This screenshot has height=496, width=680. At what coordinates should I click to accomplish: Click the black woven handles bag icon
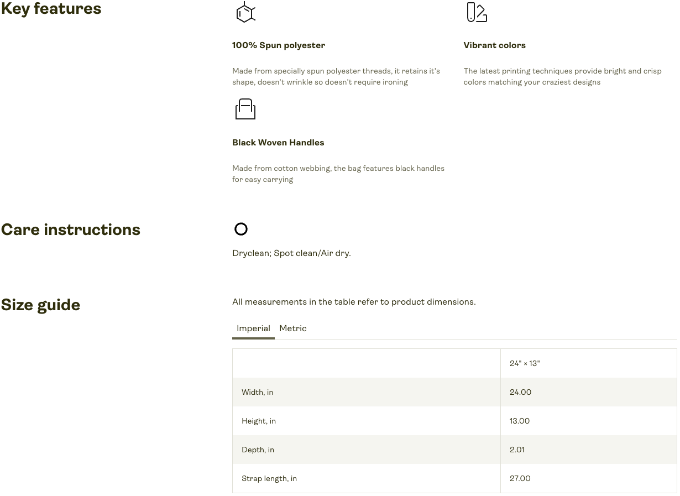(245, 109)
